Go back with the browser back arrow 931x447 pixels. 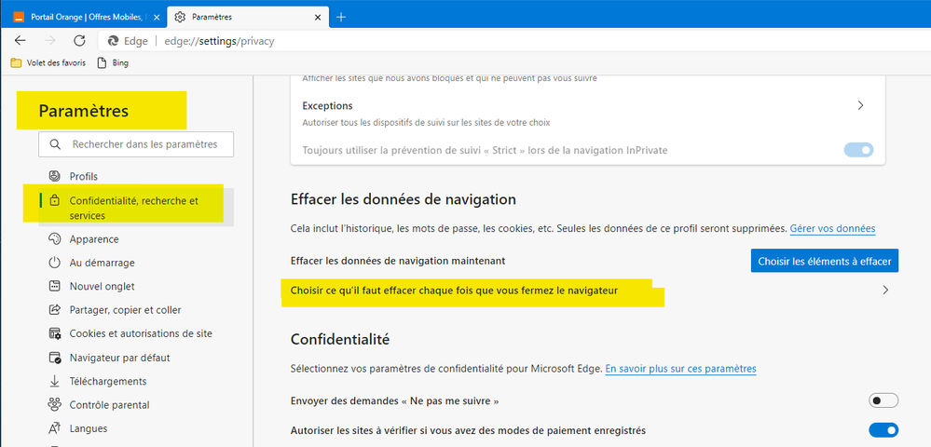point(21,41)
